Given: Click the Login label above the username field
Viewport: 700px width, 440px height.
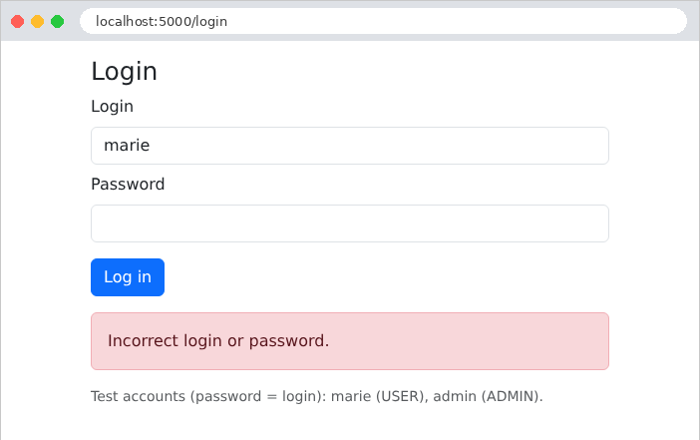Looking at the screenshot, I should click(x=112, y=107).
